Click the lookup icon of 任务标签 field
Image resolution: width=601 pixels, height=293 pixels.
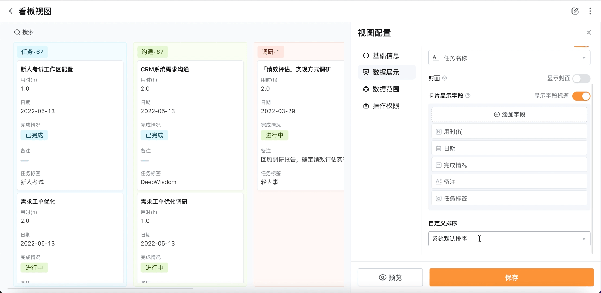(439, 199)
